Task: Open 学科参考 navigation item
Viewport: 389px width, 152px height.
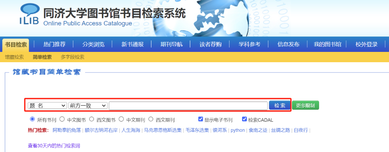Action: pyautogui.click(x=249, y=45)
